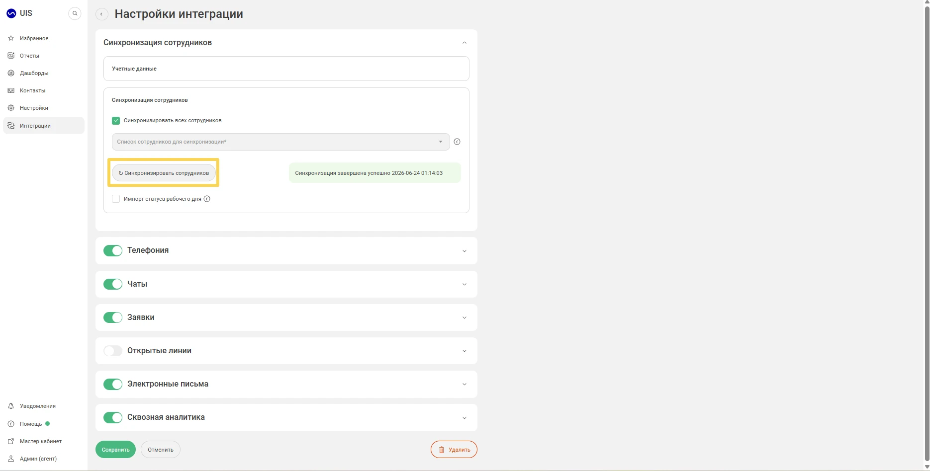This screenshot has height=471, width=930.
Task: Check Импорт статуса рабочего дня box
Action: (x=116, y=199)
